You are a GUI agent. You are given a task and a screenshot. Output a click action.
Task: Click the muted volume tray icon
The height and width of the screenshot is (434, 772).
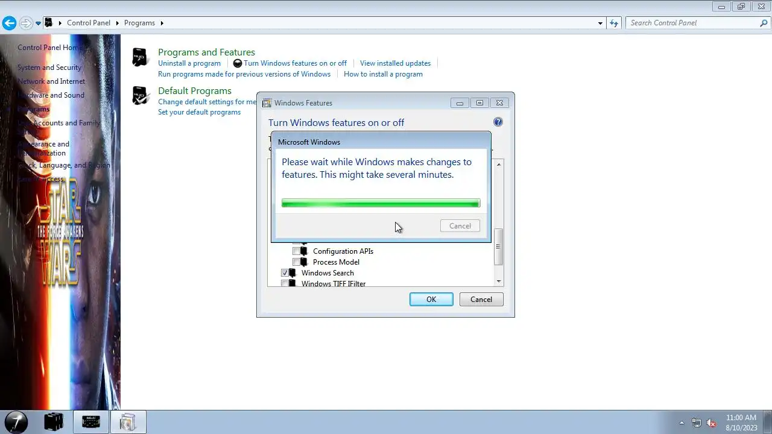[x=712, y=423]
